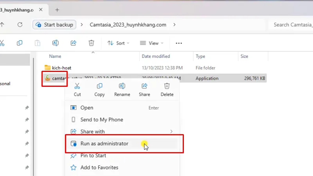Click Copy icon in Explorer toolbar
This screenshot has width=313, height=176.
19,43
